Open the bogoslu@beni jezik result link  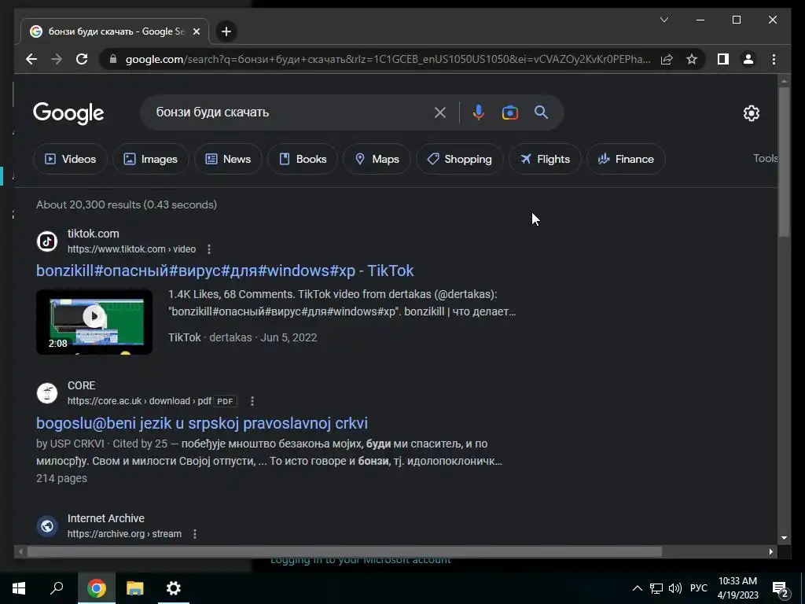click(202, 423)
